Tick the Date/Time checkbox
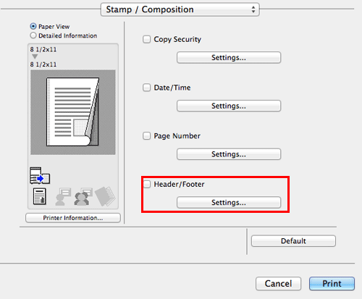 point(146,88)
